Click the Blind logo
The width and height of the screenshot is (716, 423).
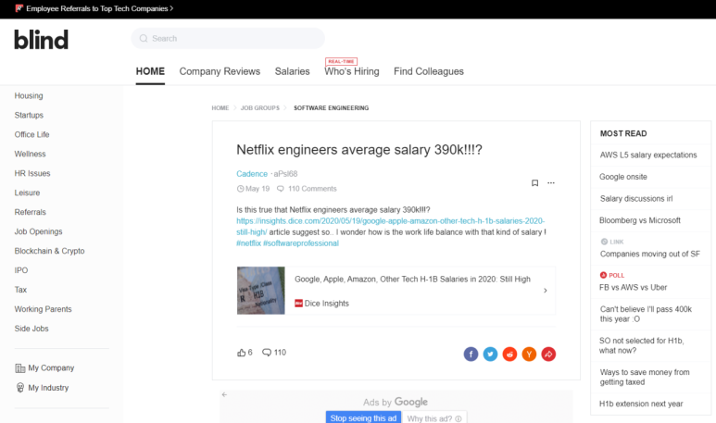41,40
